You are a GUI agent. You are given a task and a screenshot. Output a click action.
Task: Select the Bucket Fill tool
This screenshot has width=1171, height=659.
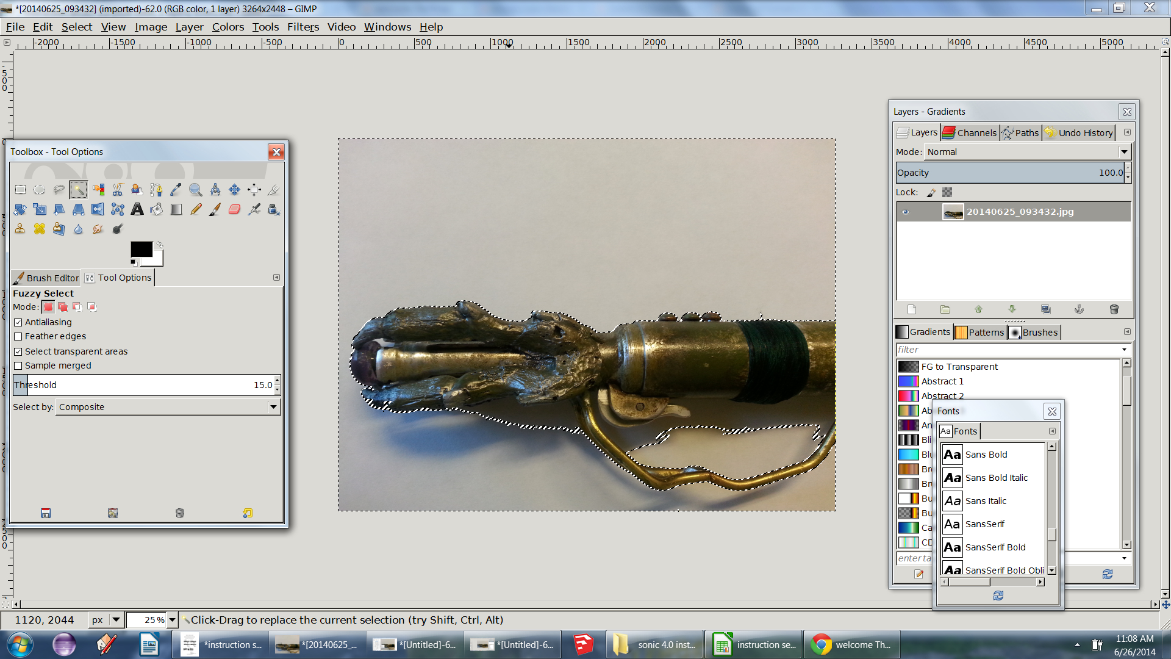tap(157, 209)
